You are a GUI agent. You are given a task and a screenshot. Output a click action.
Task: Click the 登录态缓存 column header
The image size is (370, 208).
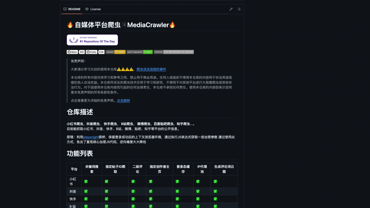pyautogui.click(x=183, y=169)
